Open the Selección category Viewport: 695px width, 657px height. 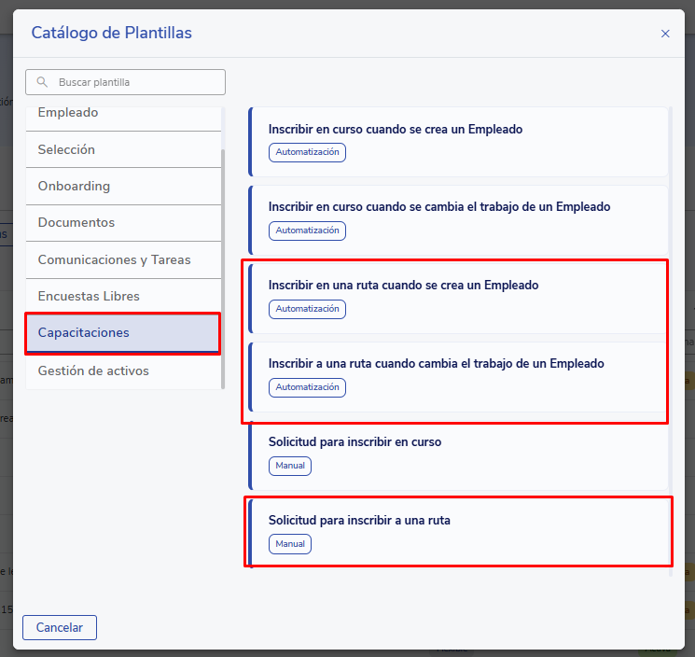123,149
